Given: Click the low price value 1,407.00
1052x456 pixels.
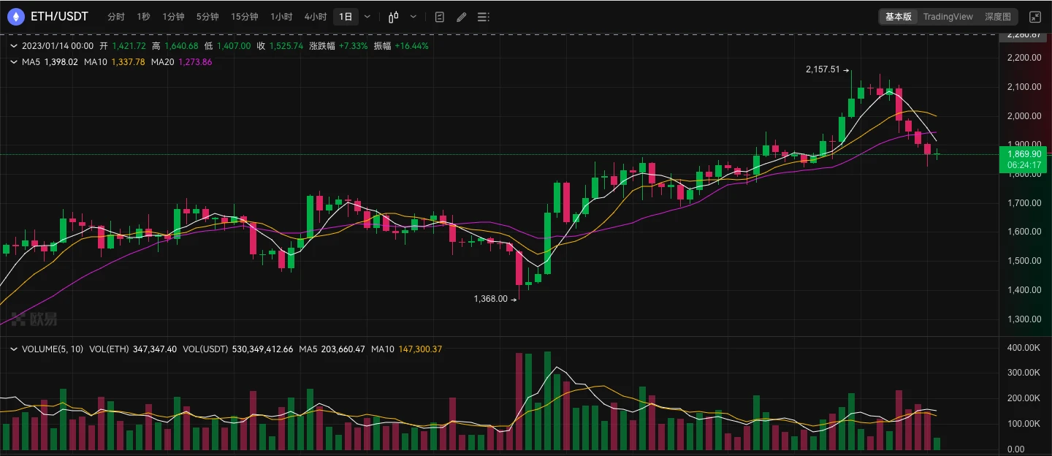Looking at the screenshot, I should coord(234,45).
